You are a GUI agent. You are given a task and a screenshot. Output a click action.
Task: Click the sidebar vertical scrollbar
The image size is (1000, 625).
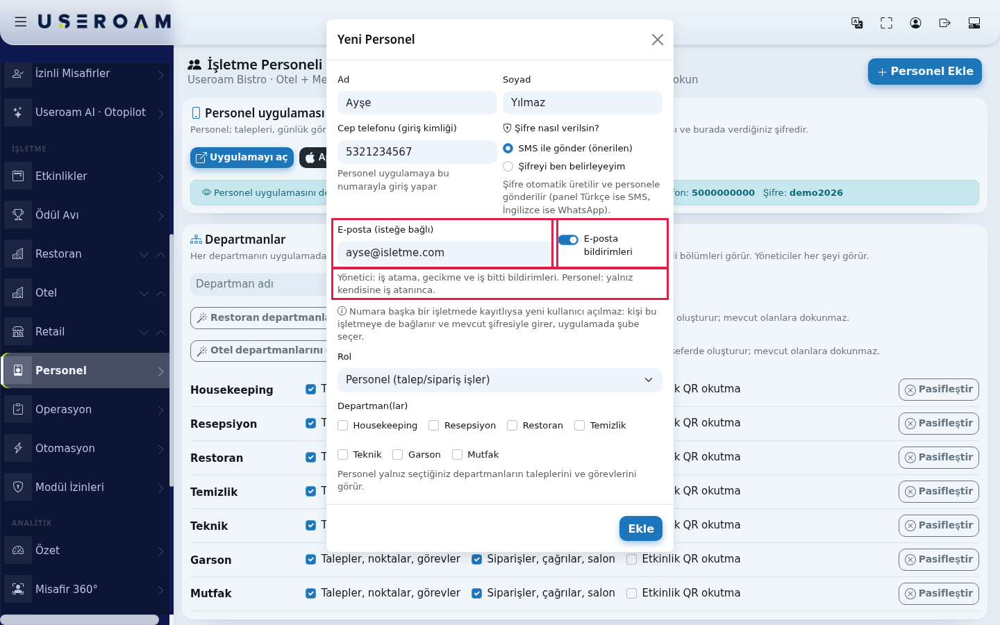tap(171, 360)
